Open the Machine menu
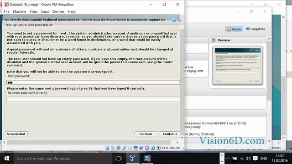Image resolution: width=292 pixels, height=164 pixels. click(x=19, y=11)
